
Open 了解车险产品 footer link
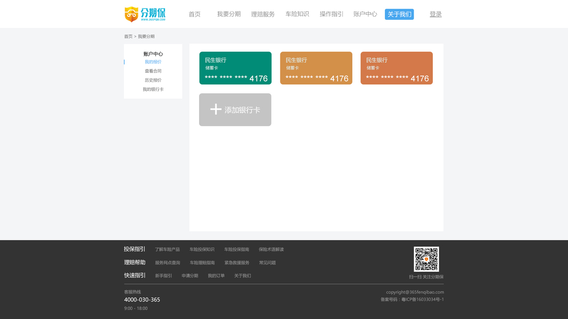167,249
